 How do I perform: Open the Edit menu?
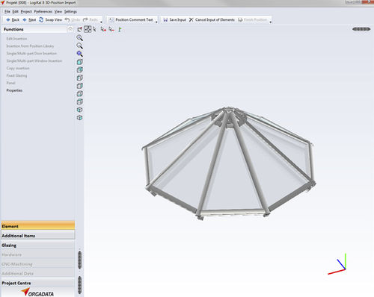(x=16, y=11)
